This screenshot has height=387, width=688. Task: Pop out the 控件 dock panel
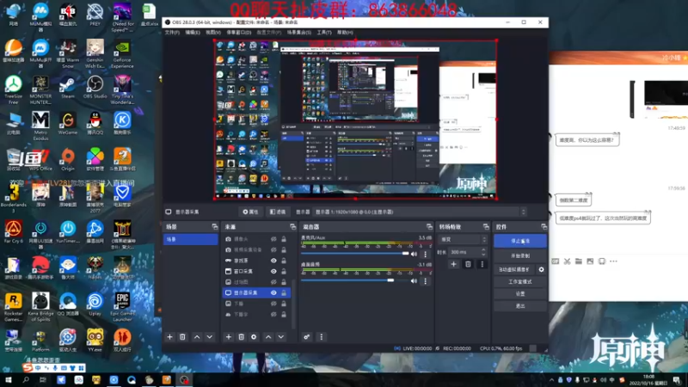click(x=544, y=227)
